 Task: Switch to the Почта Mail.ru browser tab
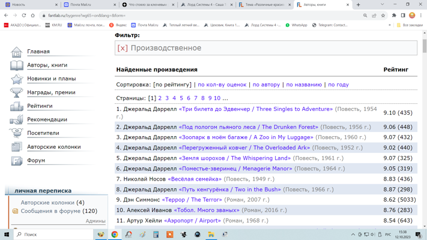[x=85, y=5]
